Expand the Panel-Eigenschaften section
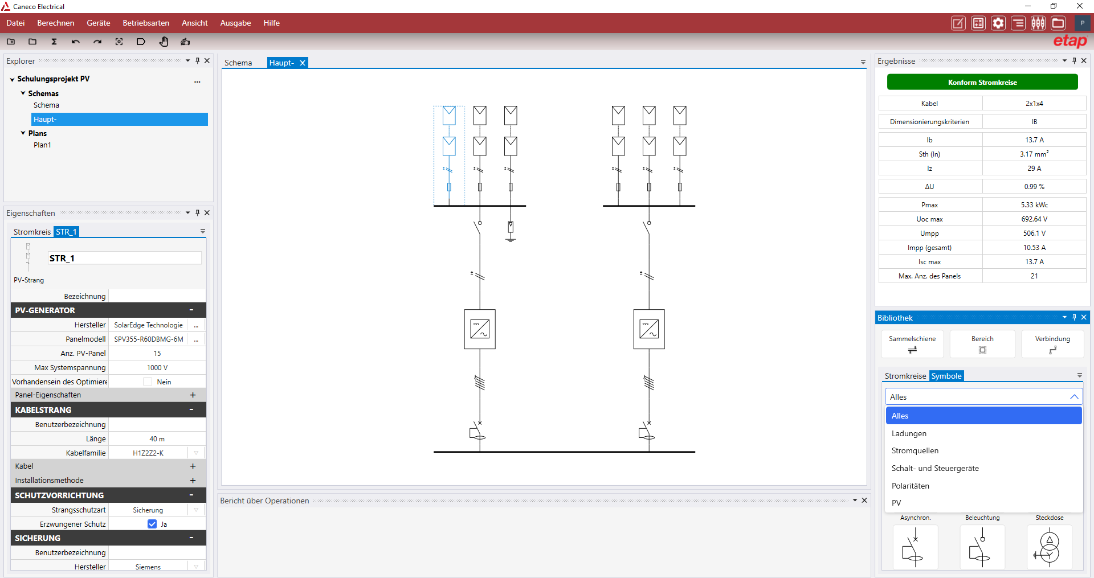Image resolution: width=1094 pixels, height=578 pixels. tap(193, 395)
